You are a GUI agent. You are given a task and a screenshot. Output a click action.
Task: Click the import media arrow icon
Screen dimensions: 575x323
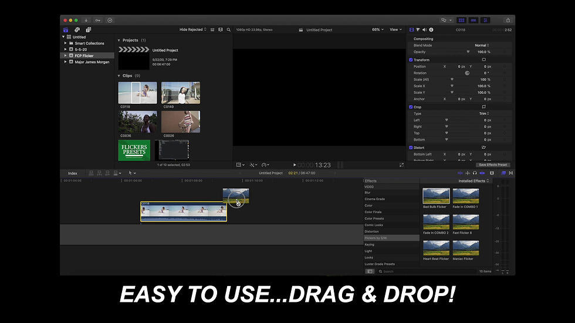click(x=86, y=20)
